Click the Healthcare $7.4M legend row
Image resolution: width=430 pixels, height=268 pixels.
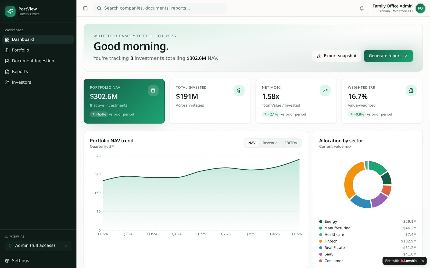pos(368,234)
